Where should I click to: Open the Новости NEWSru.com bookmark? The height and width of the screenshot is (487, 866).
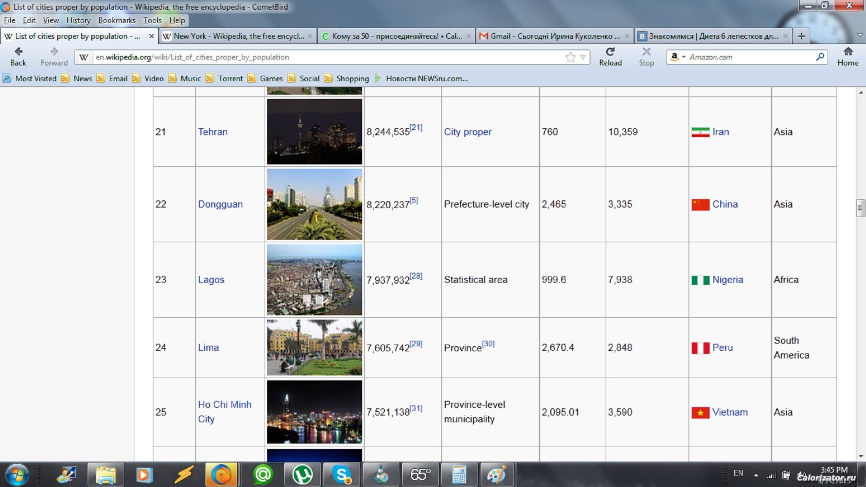(421, 78)
